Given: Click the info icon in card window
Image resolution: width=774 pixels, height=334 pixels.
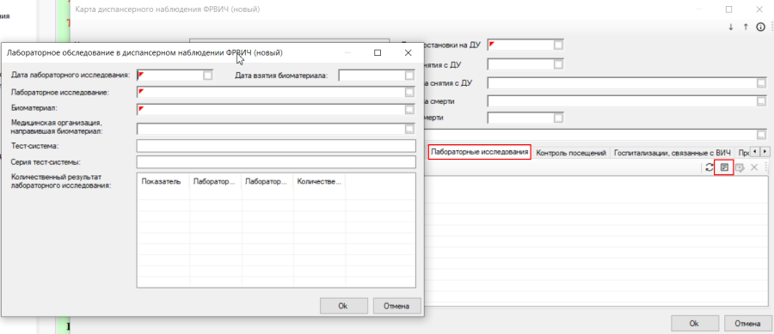Looking at the screenshot, I should coord(761,27).
